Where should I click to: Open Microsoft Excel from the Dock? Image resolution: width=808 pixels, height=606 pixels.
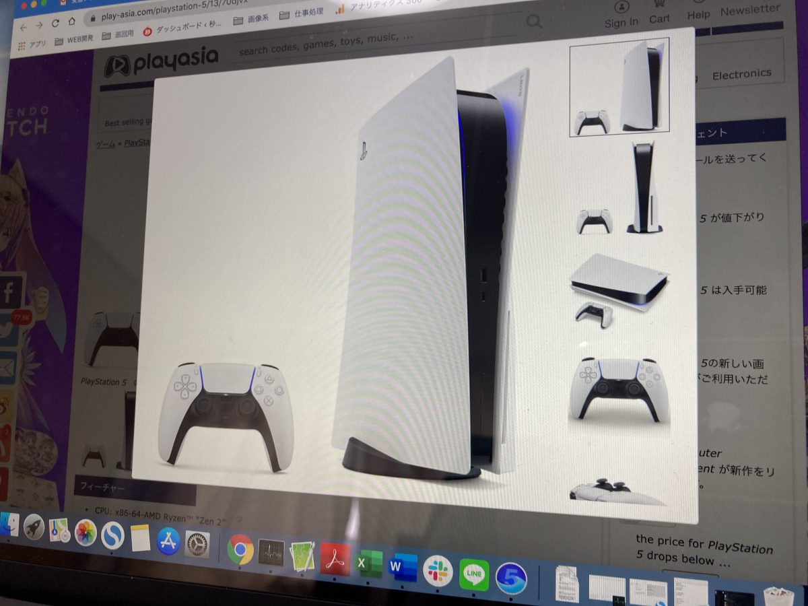coord(369,562)
